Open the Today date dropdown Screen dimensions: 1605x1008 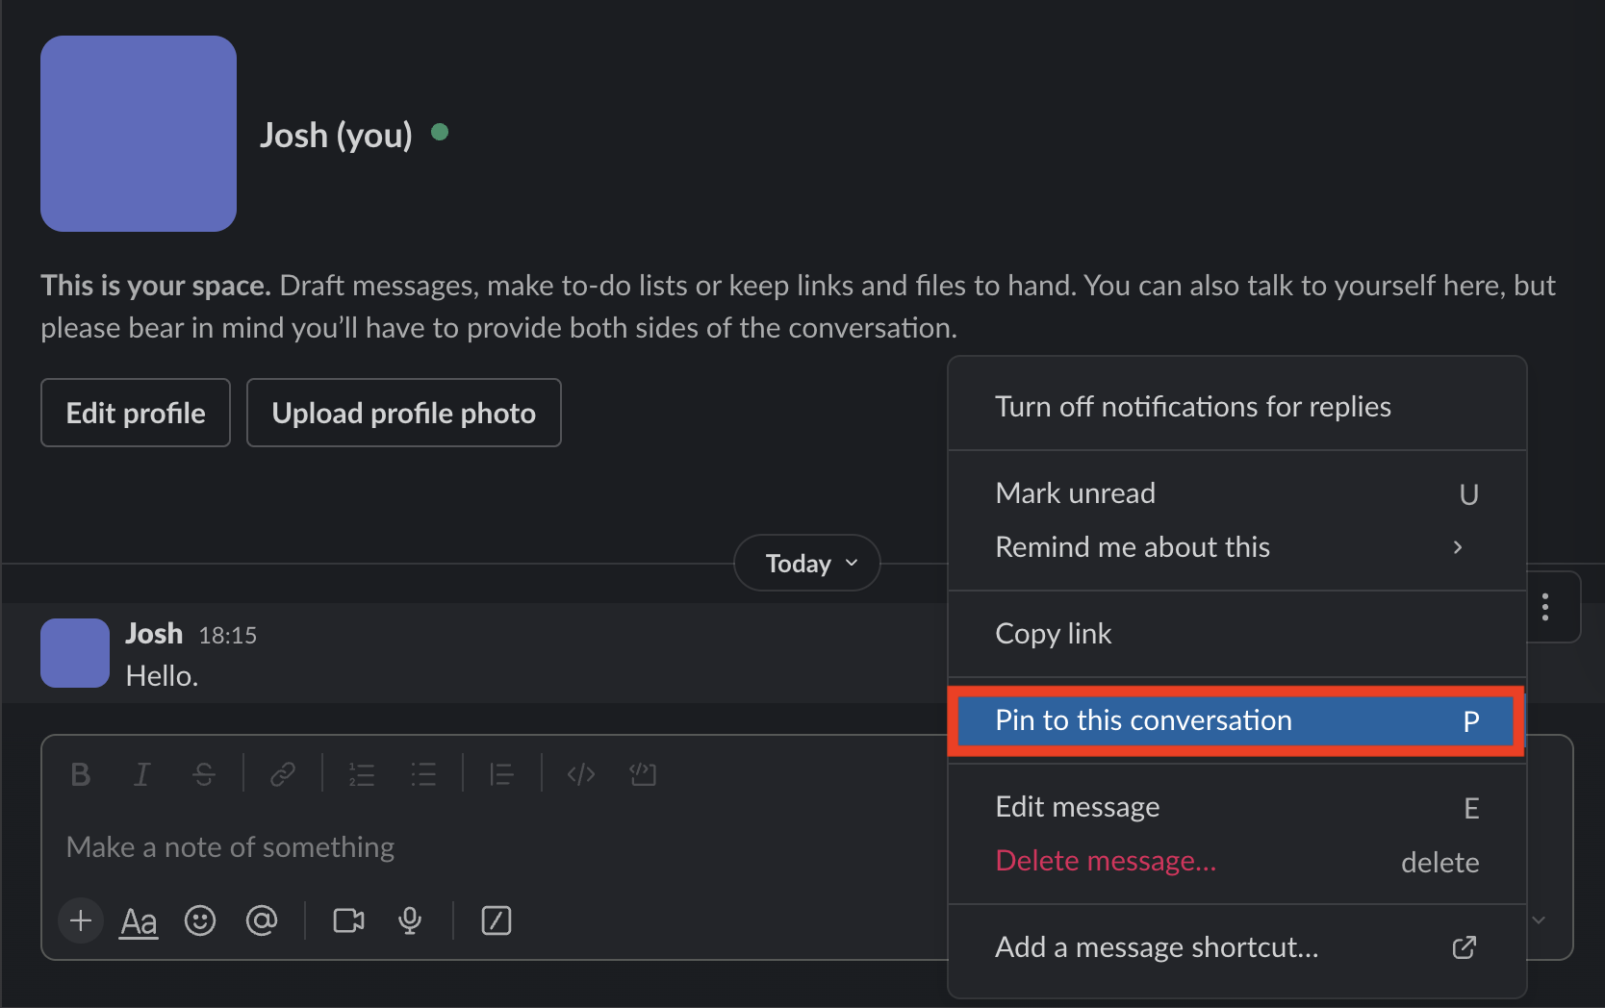(806, 563)
